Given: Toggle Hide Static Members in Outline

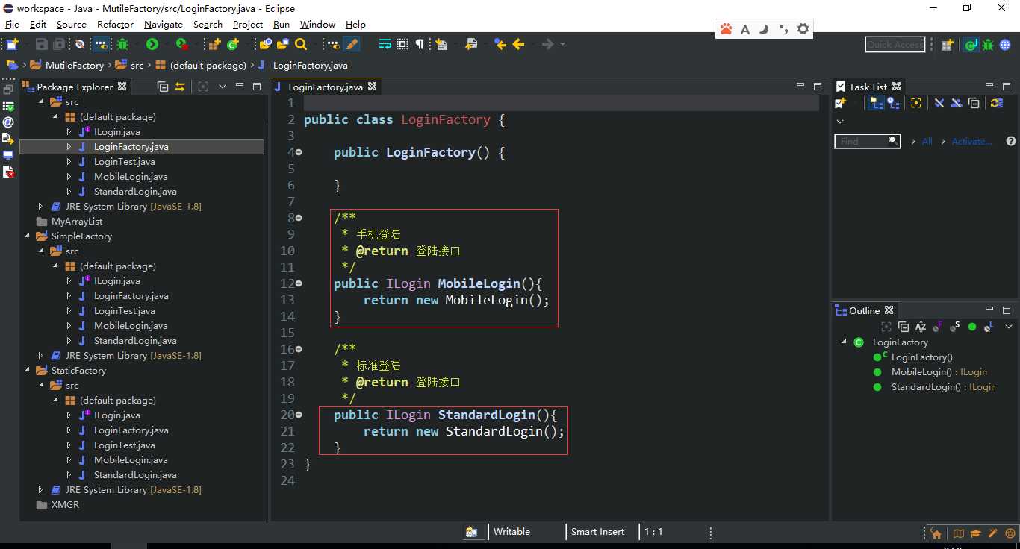Looking at the screenshot, I should click(955, 327).
